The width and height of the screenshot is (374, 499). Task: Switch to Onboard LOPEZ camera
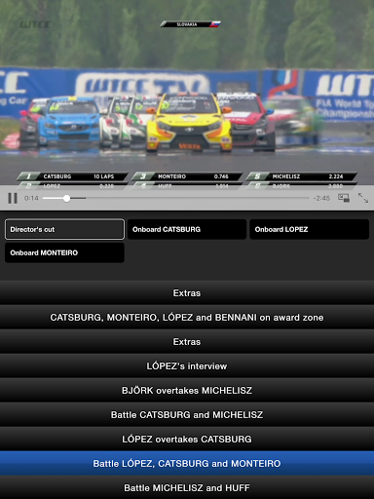tap(309, 229)
